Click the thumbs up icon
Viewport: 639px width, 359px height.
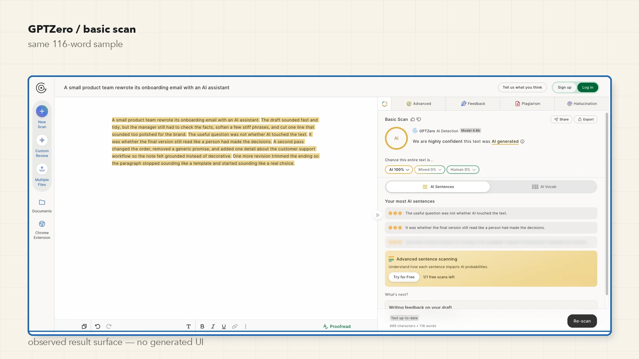coord(413,119)
